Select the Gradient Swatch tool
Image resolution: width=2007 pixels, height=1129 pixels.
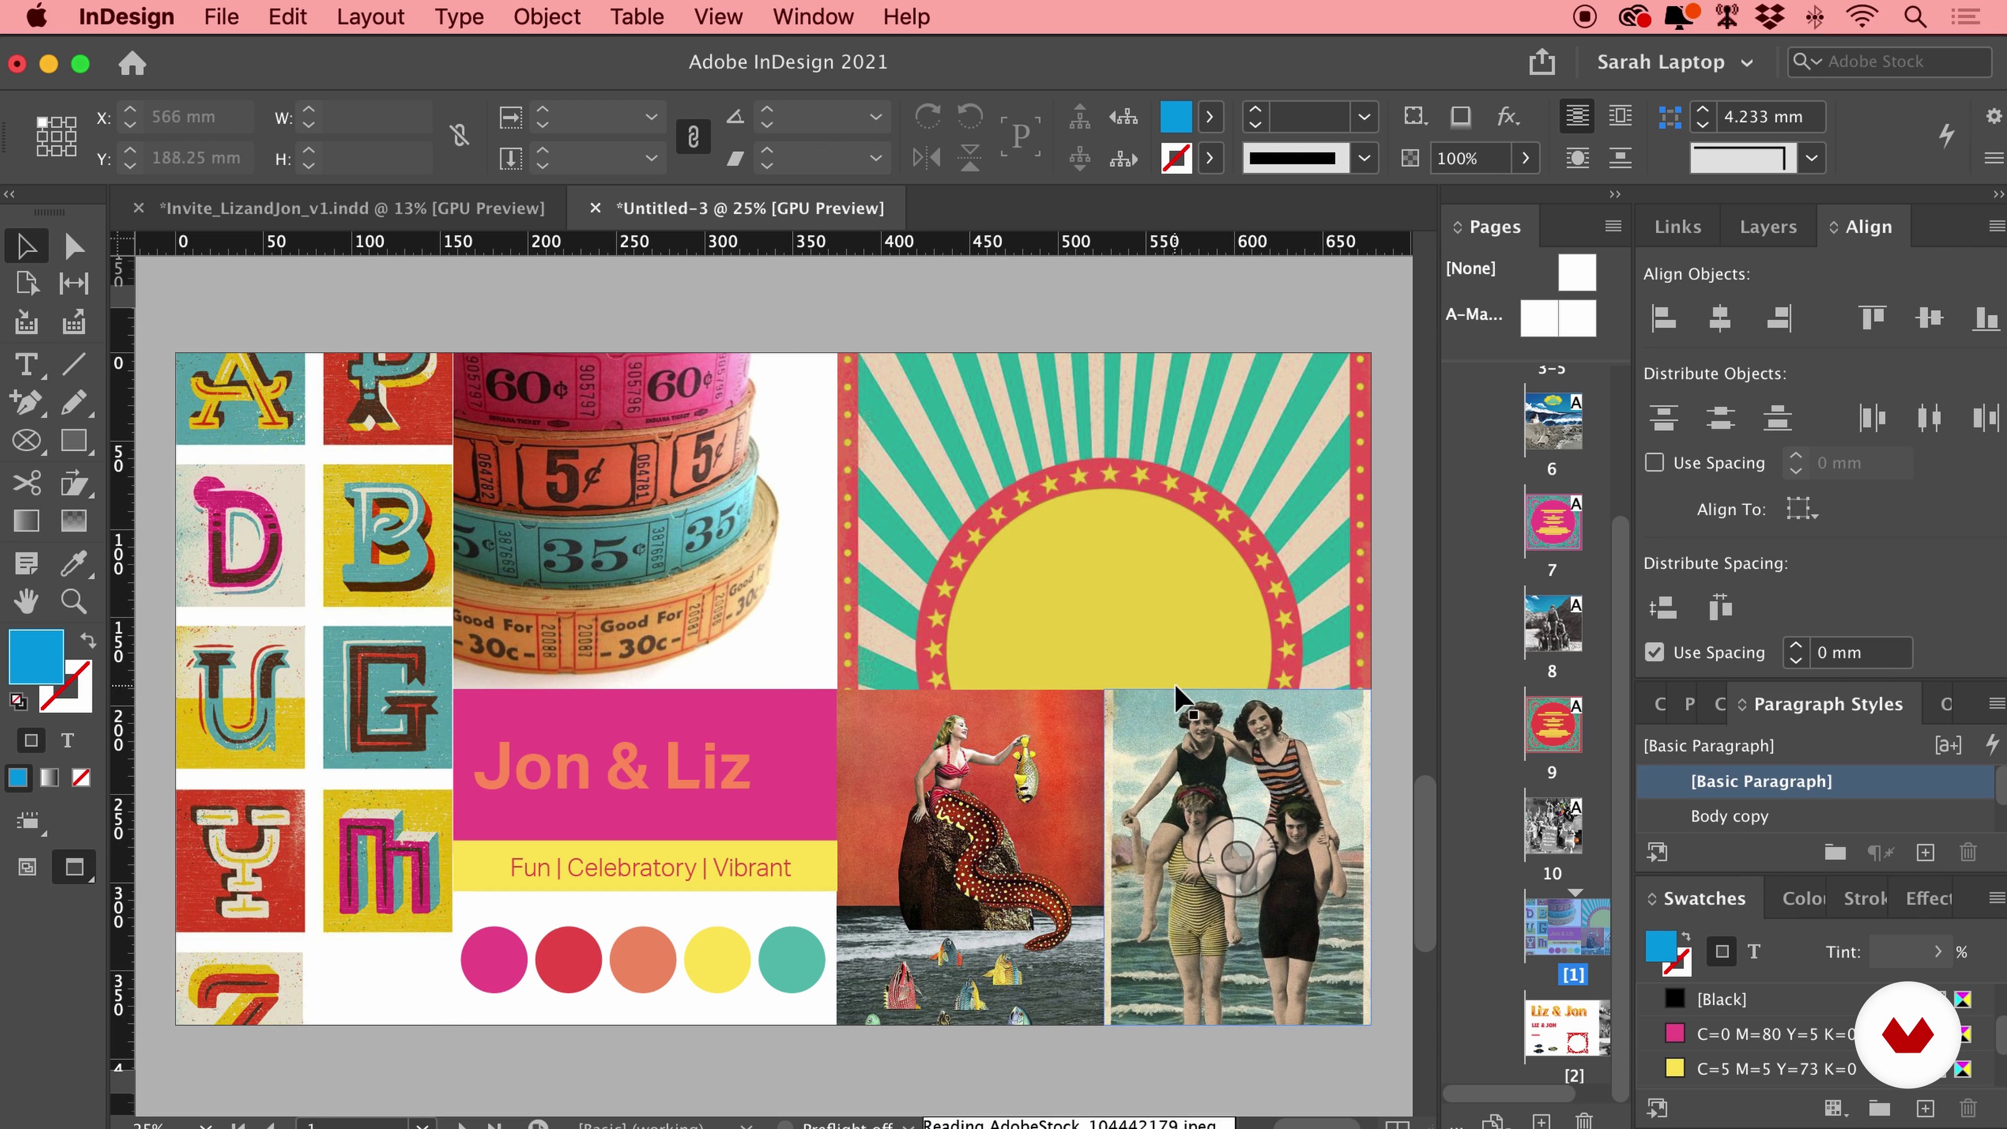tap(27, 521)
